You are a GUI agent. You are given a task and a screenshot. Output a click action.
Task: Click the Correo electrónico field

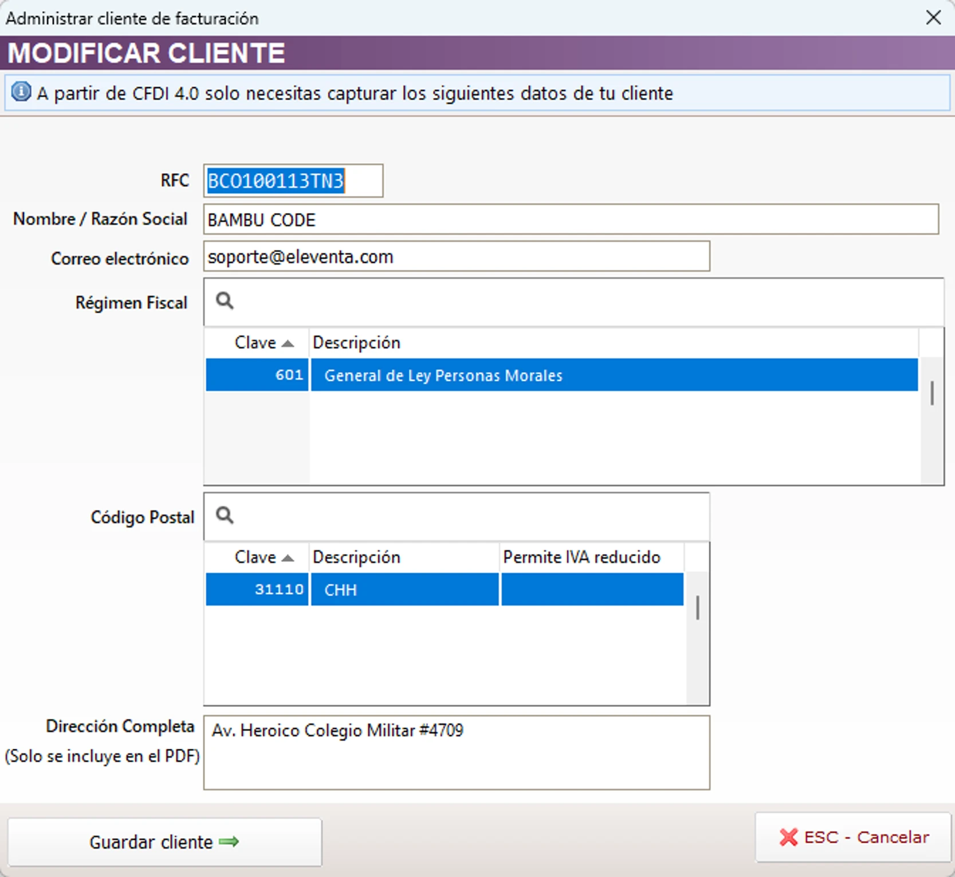coord(401,257)
